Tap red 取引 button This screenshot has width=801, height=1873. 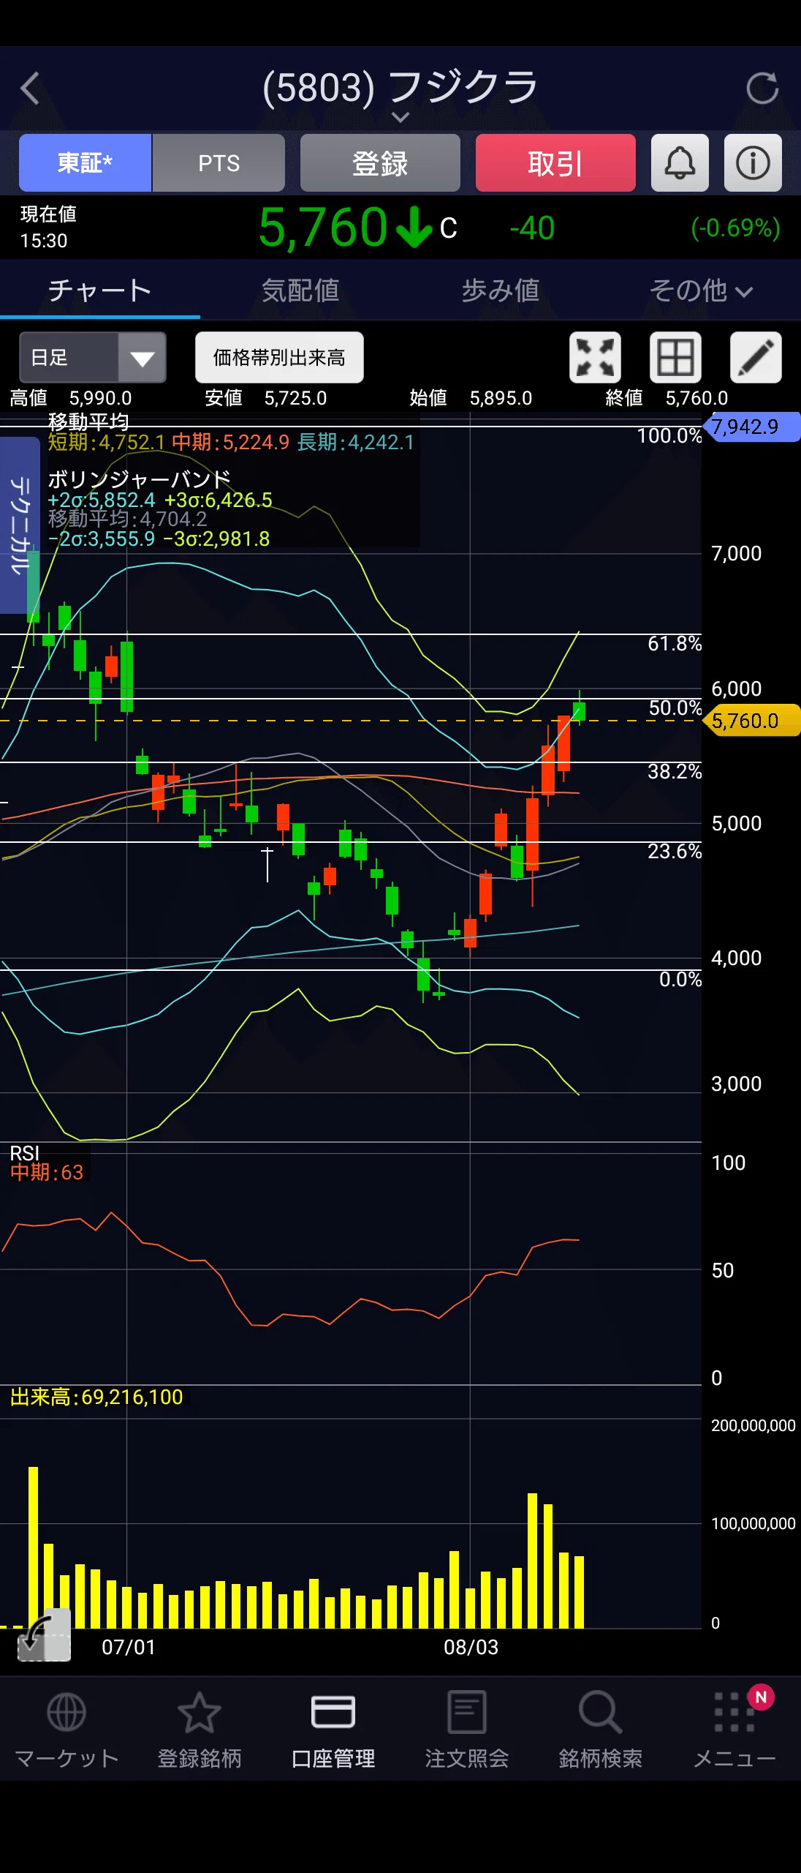pos(555,162)
